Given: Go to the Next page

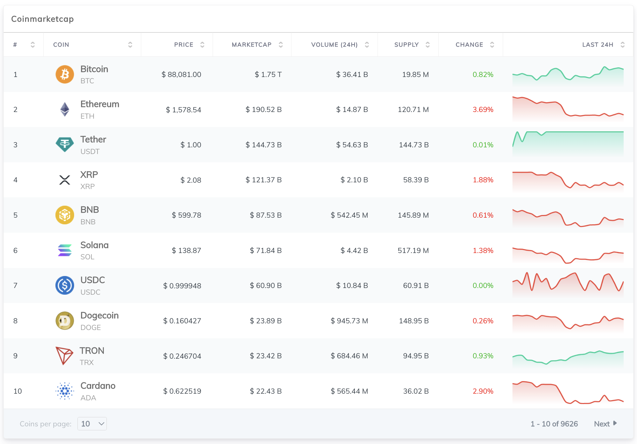Looking at the screenshot, I should tap(605, 424).
